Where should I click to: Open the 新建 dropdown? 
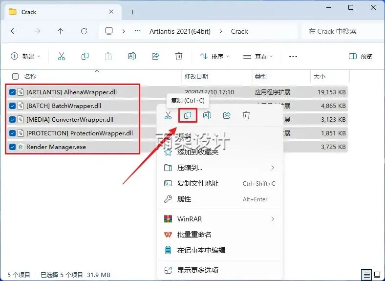click(x=25, y=57)
